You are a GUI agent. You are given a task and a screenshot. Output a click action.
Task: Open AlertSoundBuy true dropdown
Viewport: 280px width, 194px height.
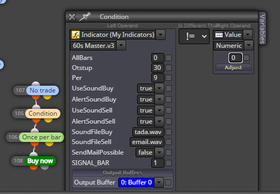(x=159, y=99)
